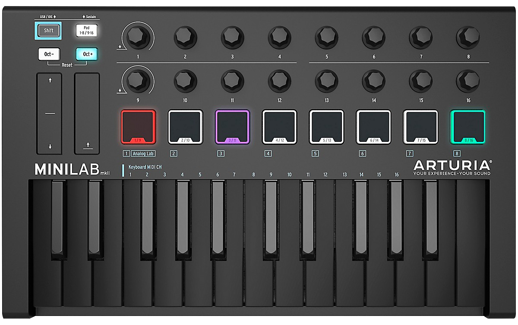Click knob 15
Viewport: 518px width, 325px height.
tap(421, 81)
